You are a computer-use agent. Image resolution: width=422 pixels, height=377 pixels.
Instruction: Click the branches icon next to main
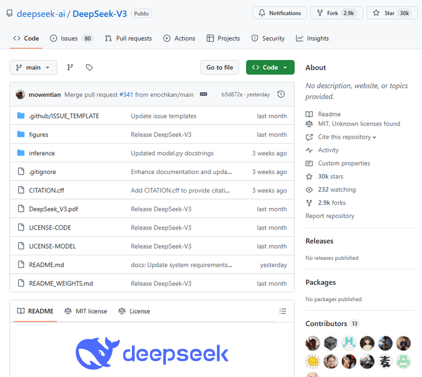pos(70,67)
